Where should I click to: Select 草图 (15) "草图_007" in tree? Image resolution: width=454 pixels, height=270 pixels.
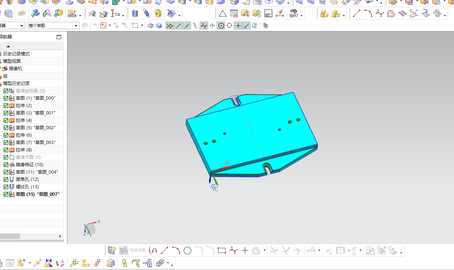tap(37, 194)
